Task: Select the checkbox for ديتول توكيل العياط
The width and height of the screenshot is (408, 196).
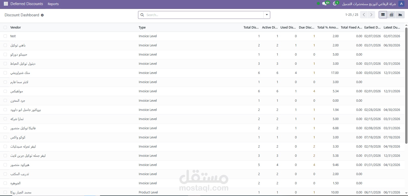Action: (x=5, y=63)
